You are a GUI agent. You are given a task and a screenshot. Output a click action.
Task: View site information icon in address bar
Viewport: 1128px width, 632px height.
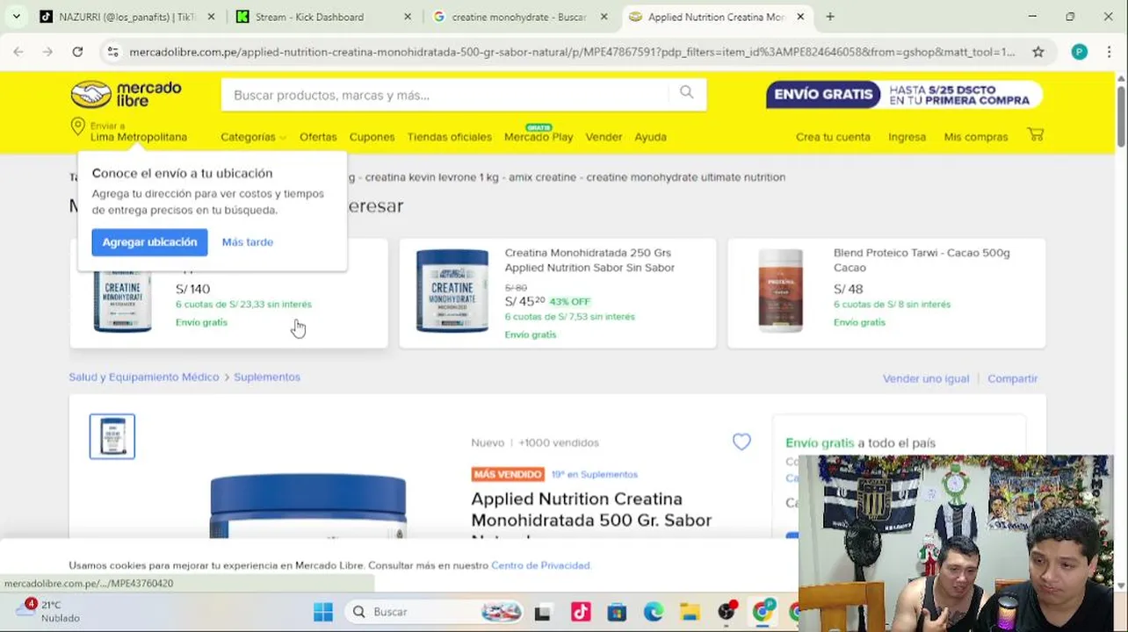pyautogui.click(x=112, y=52)
